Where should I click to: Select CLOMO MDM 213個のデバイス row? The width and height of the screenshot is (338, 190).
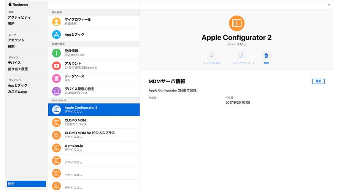tap(94, 122)
